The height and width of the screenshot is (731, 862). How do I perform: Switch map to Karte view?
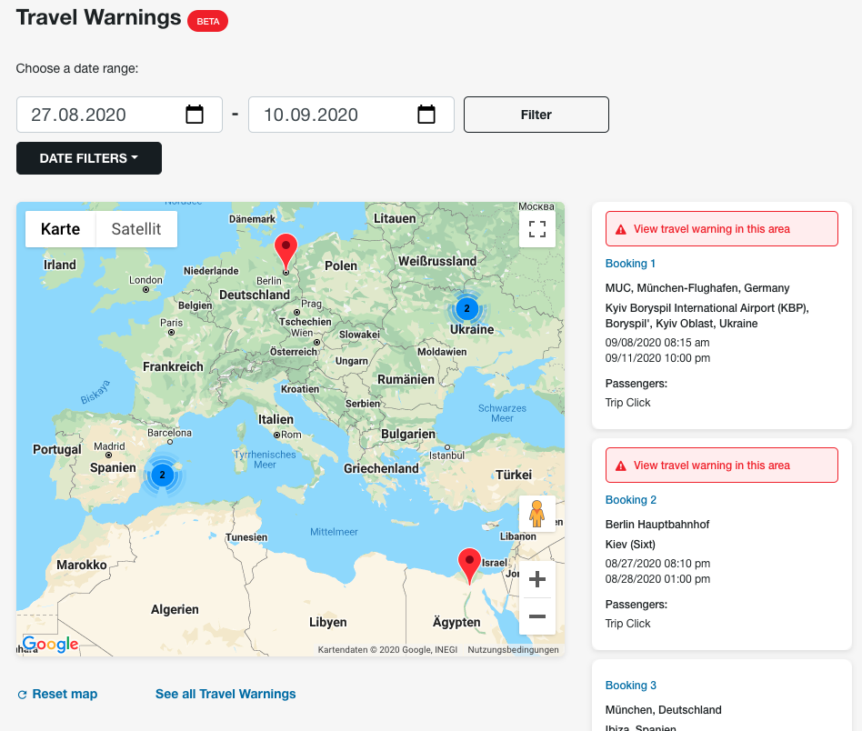click(61, 229)
